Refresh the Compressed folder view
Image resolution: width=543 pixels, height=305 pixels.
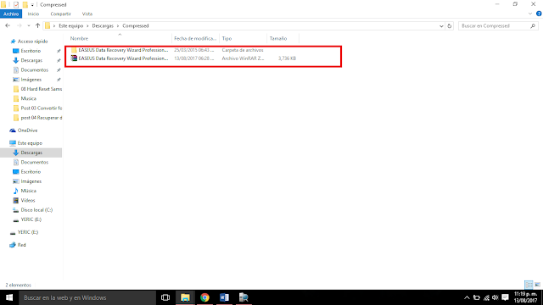pos(450,26)
